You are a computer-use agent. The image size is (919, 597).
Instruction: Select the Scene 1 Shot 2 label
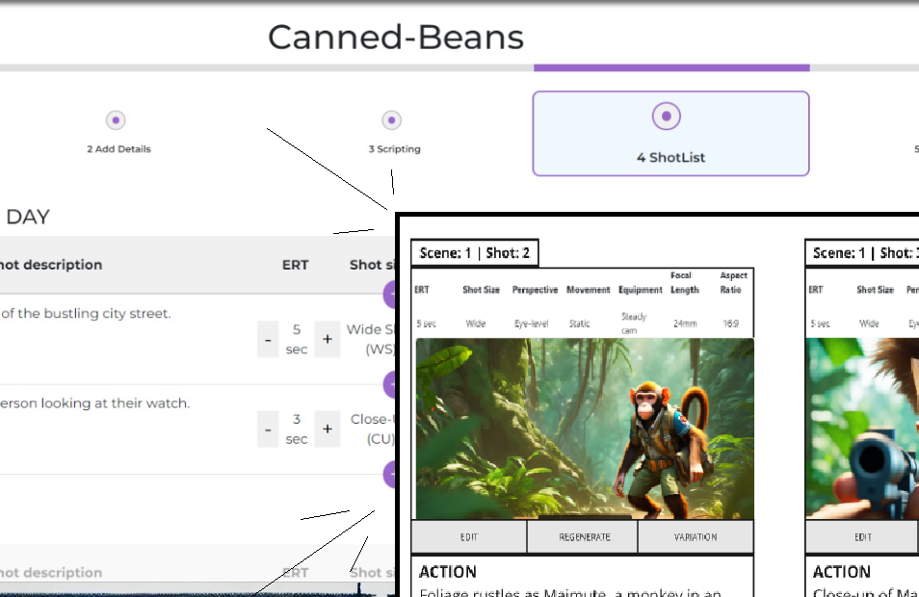pyautogui.click(x=475, y=251)
